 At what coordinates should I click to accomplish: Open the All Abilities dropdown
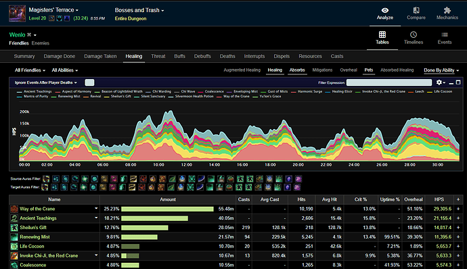point(64,70)
